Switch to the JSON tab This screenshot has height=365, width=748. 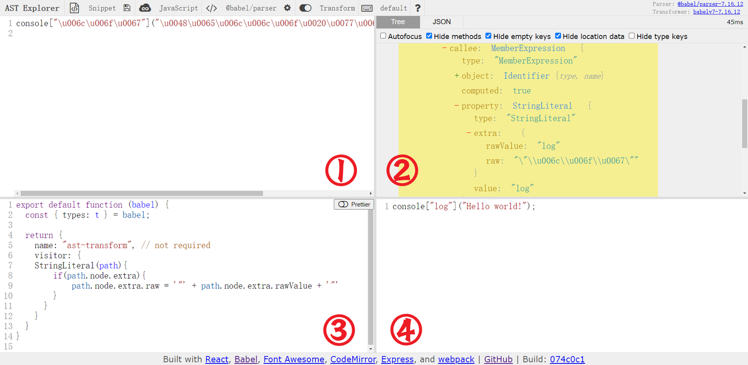[x=442, y=22]
